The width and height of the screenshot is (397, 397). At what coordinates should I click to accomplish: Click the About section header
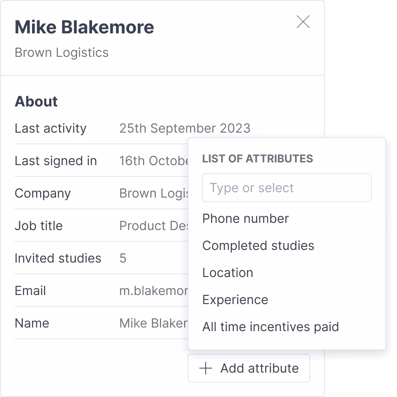[36, 102]
